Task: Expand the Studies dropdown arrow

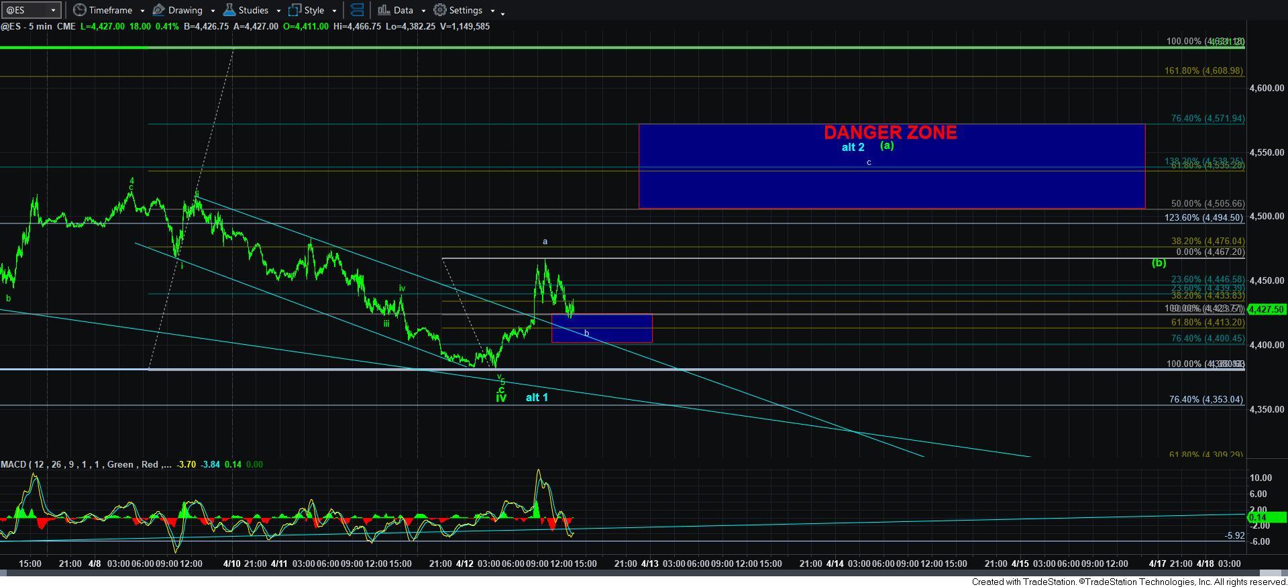Action: pos(278,11)
